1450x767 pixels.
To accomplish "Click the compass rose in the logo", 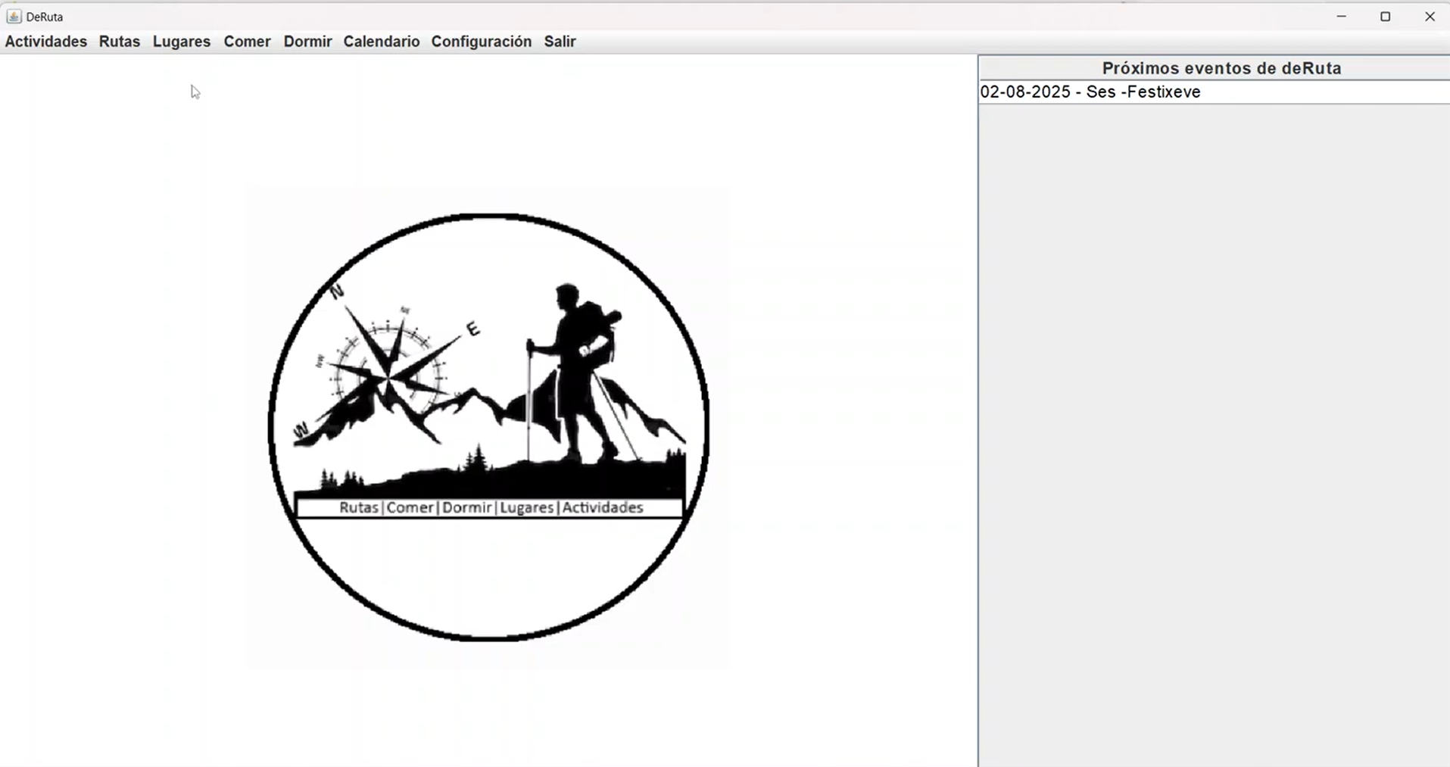I will [388, 373].
